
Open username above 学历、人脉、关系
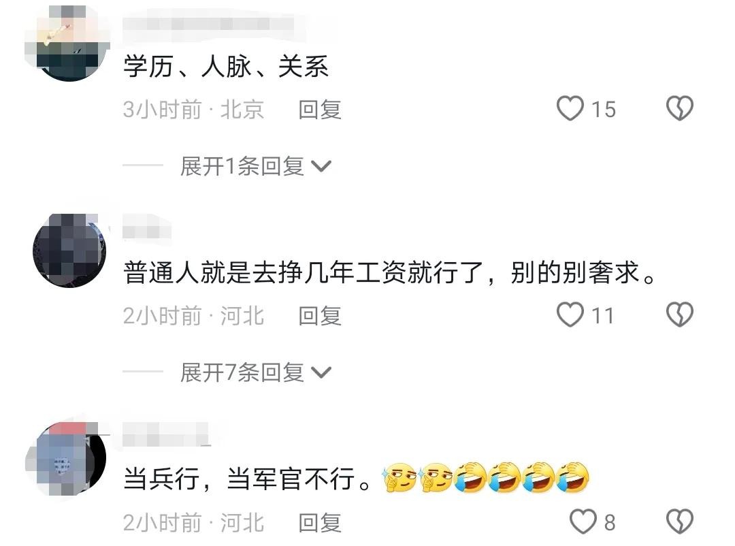coord(209,23)
